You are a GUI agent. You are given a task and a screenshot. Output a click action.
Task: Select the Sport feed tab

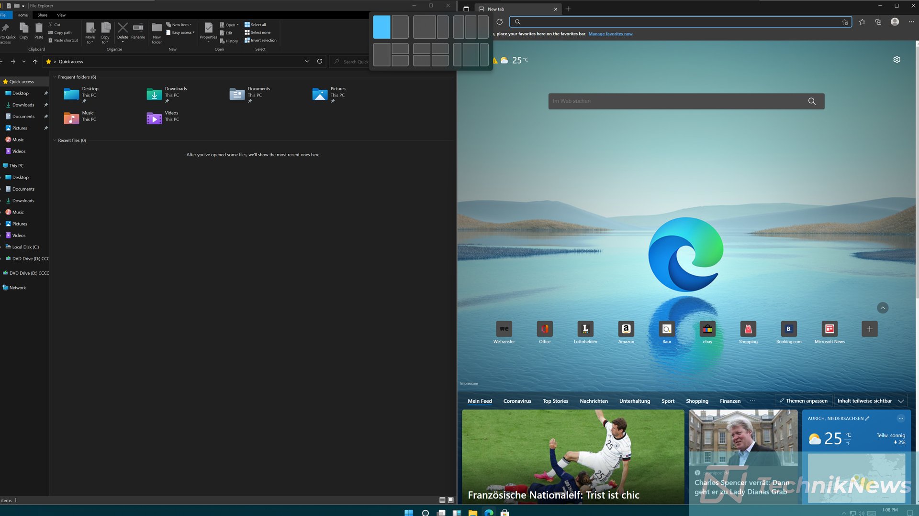click(668, 401)
